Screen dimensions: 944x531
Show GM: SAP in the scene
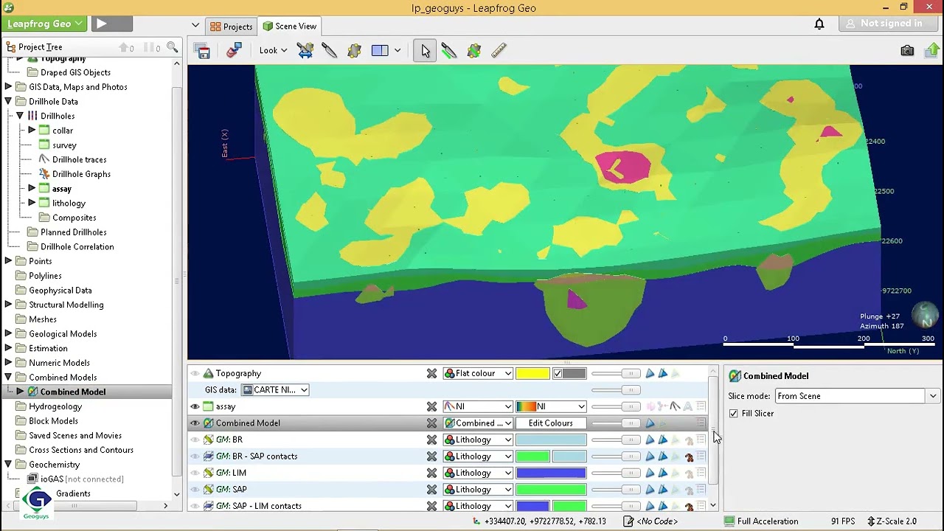coord(195,490)
